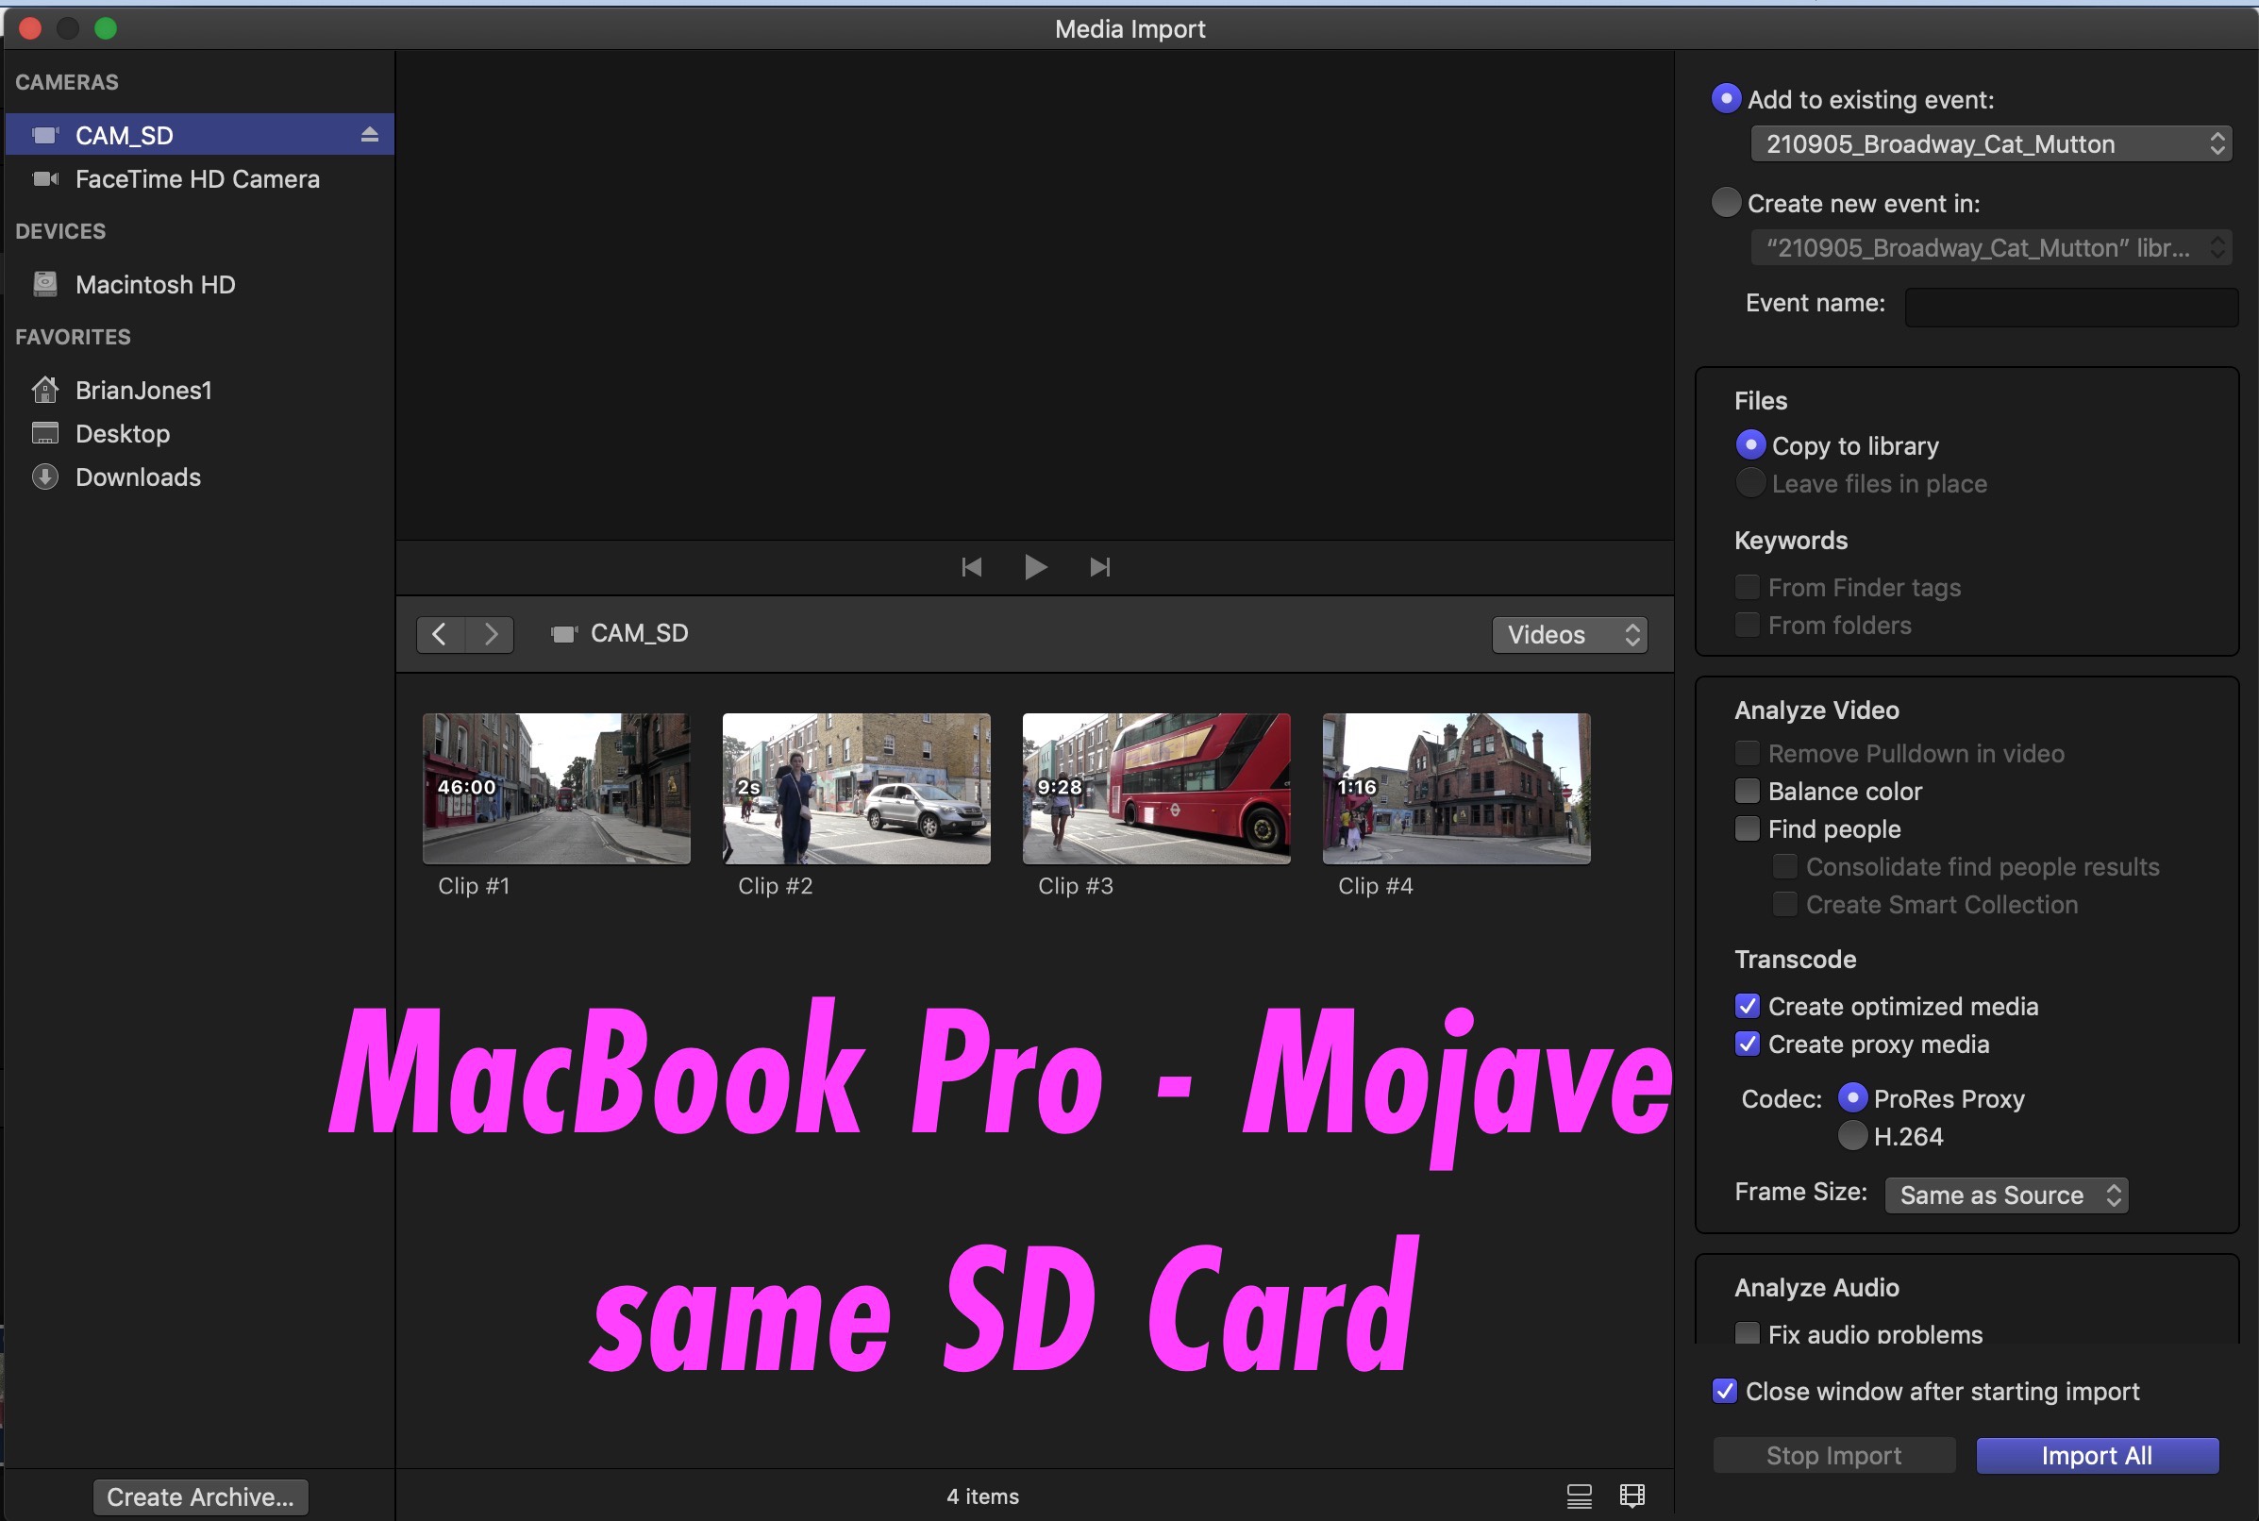Eject the CAM_SD card
This screenshot has height=1521, width=2259.
click(x=369, y=135)
